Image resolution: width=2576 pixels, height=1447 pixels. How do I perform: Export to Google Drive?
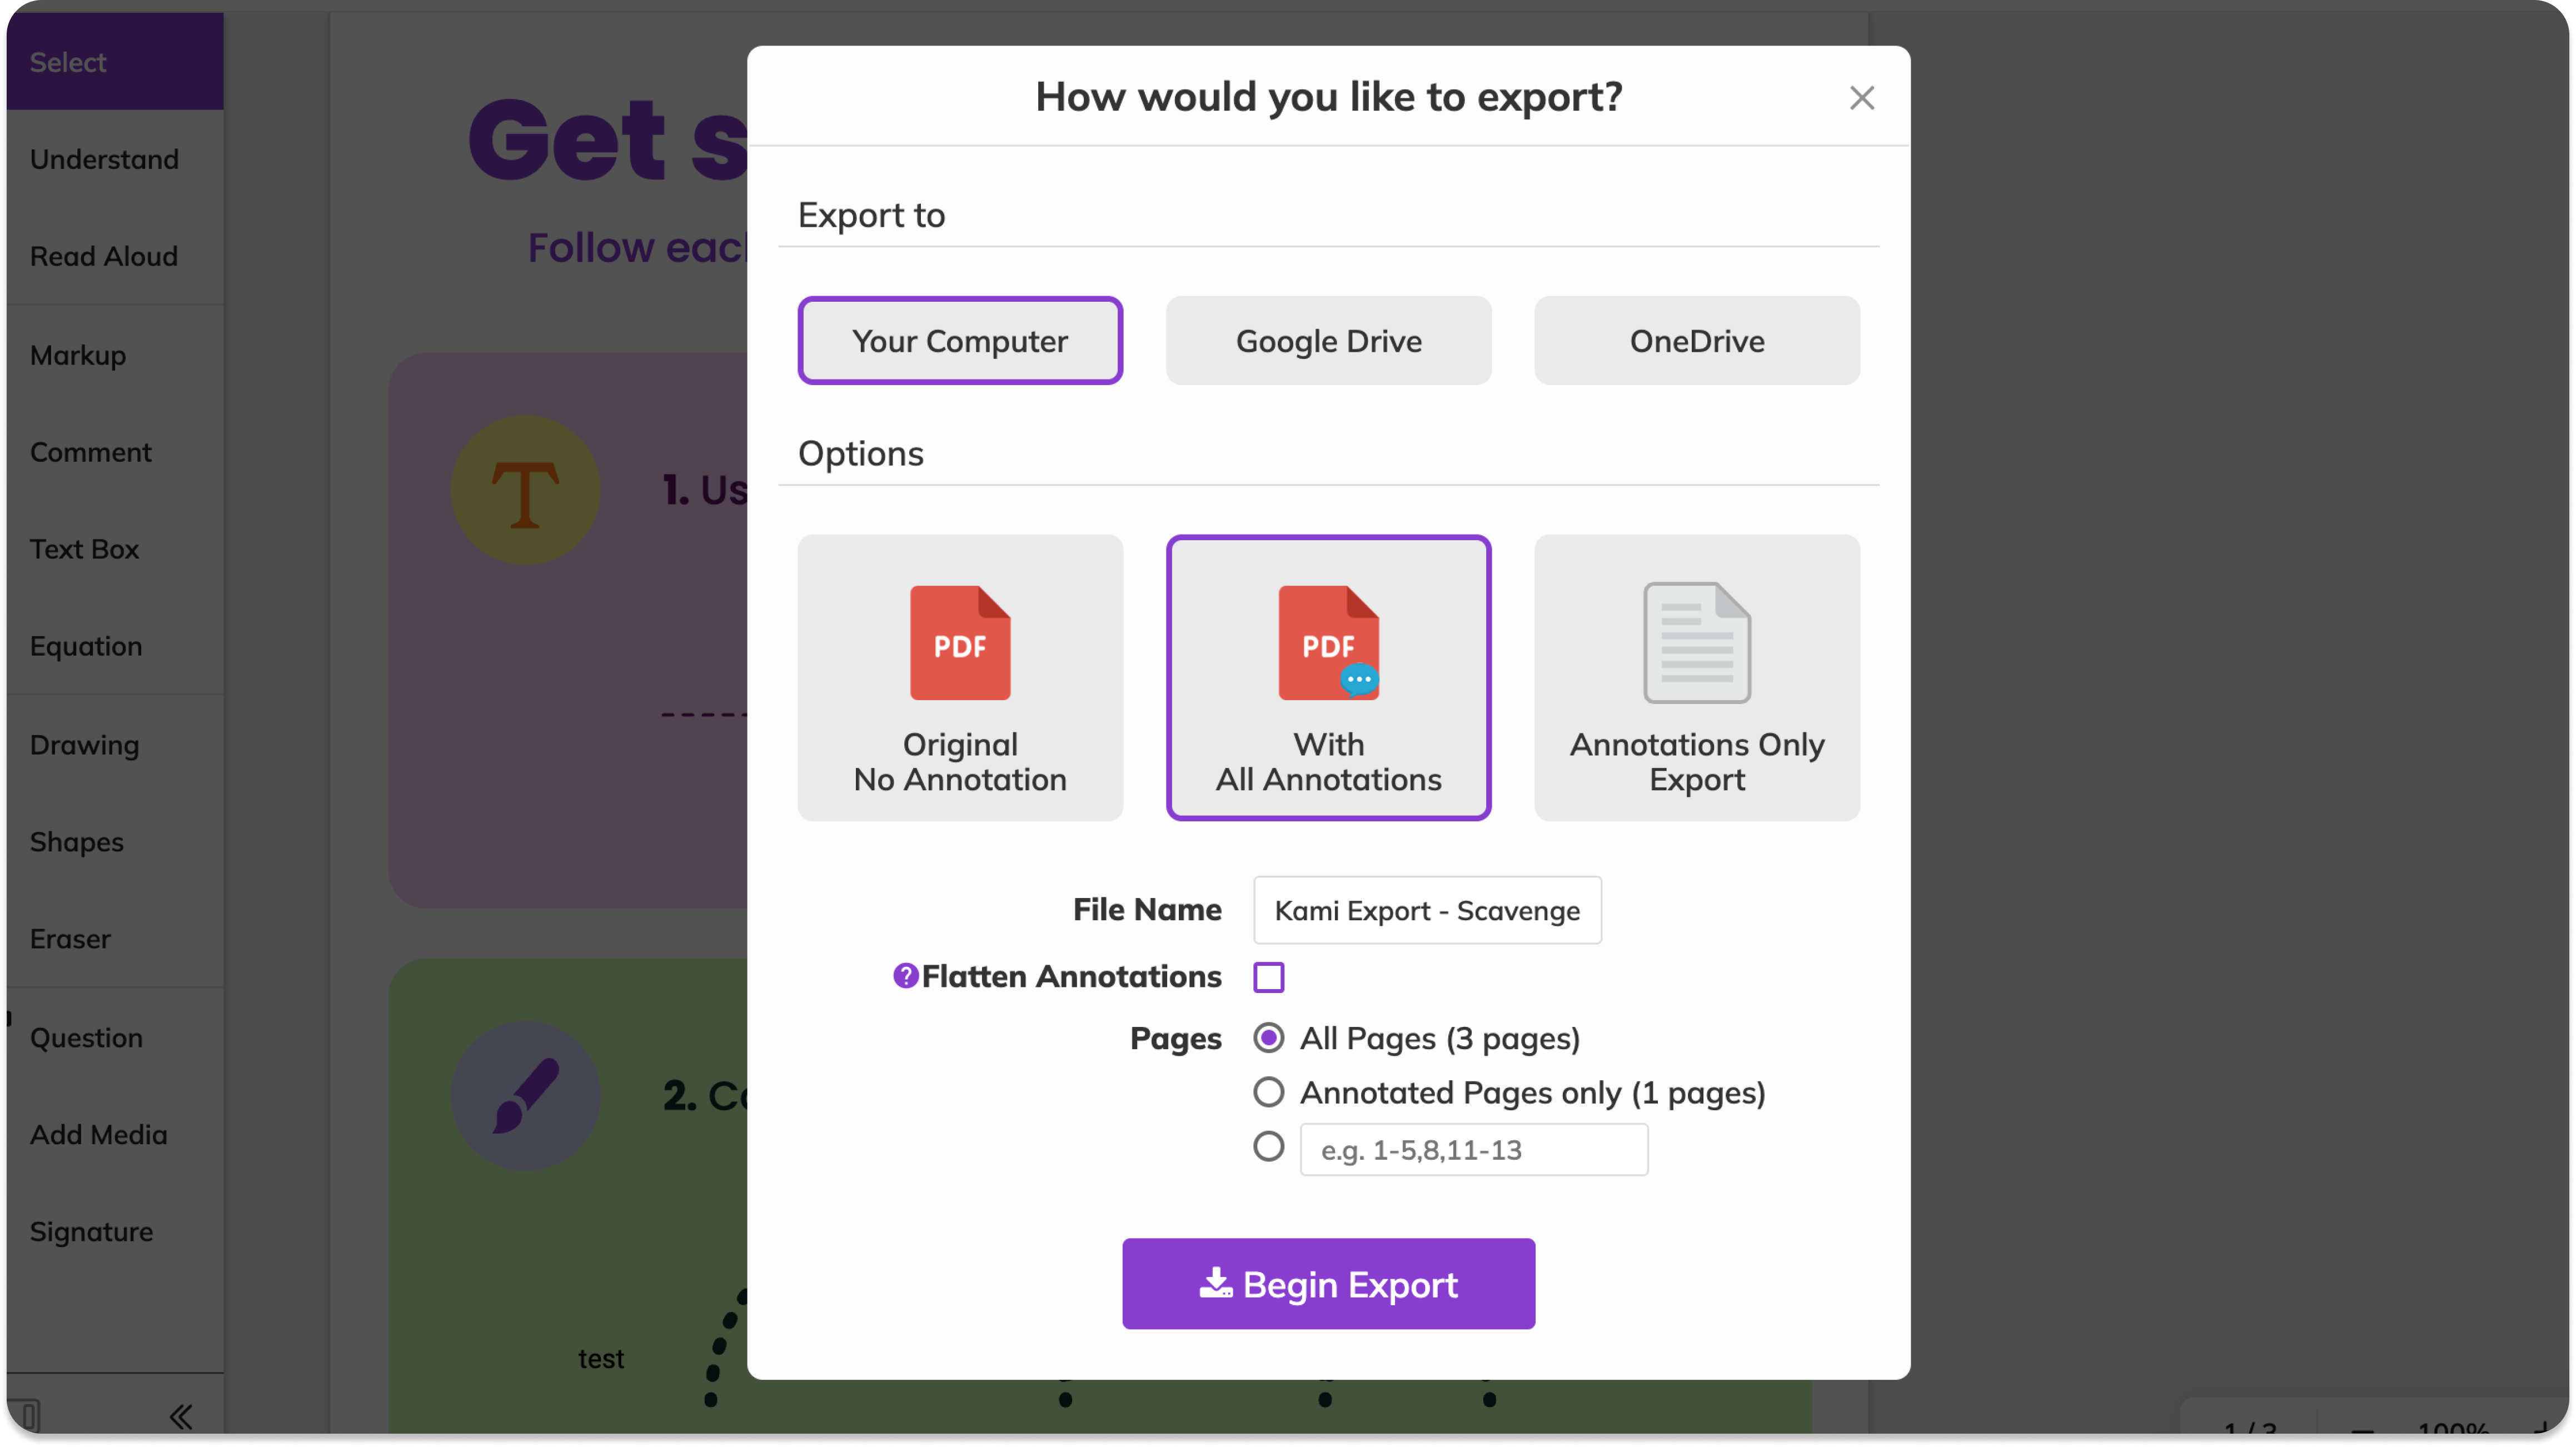pos(1328,341)
